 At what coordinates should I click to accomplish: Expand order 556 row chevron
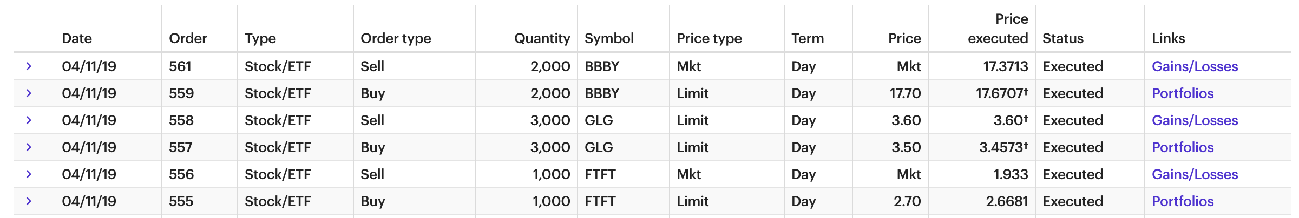click(x=29, y=174)
